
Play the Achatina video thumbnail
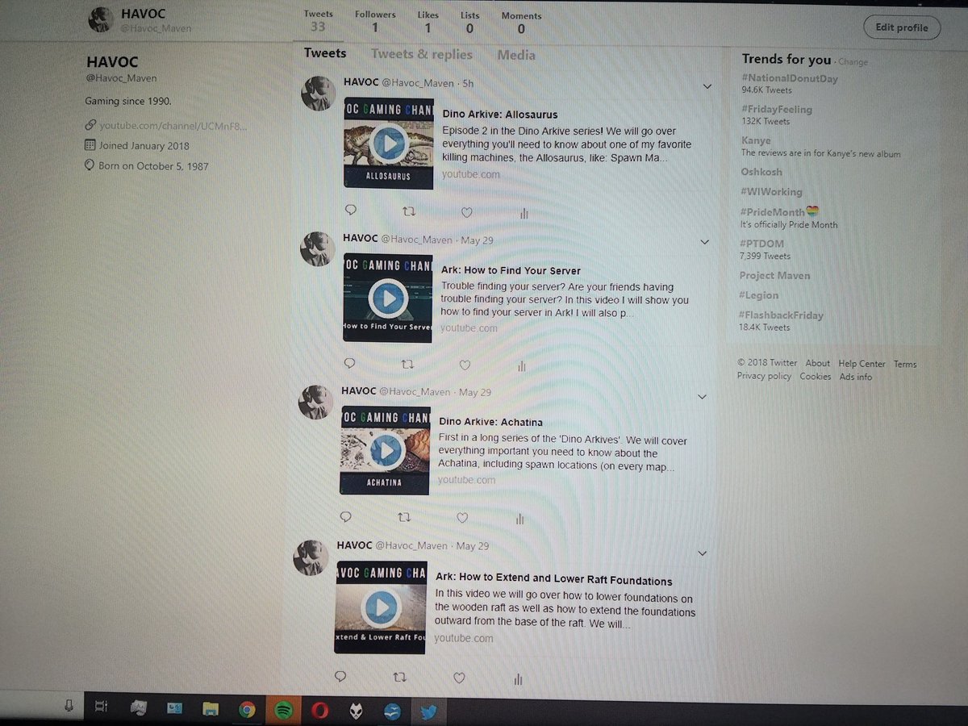(385, 450)
